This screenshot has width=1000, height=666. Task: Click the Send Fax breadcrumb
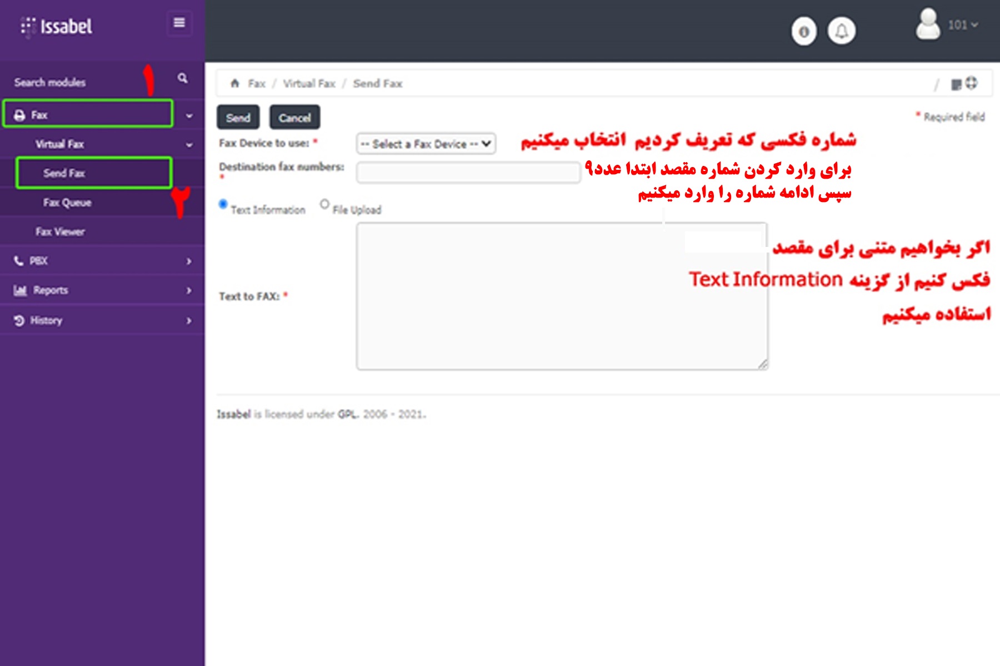(x=377, y=84)
